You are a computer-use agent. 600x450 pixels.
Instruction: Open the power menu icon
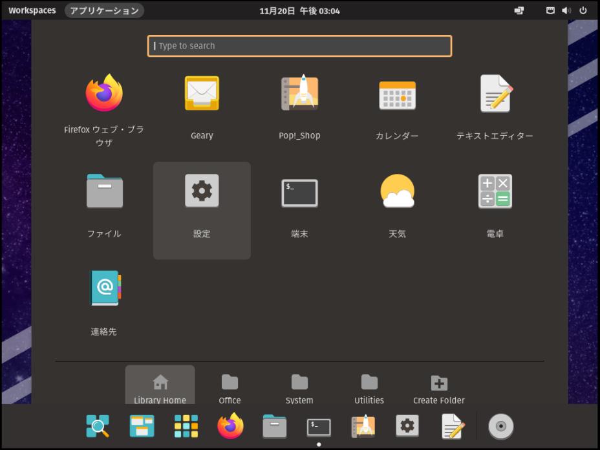[583, 11]
